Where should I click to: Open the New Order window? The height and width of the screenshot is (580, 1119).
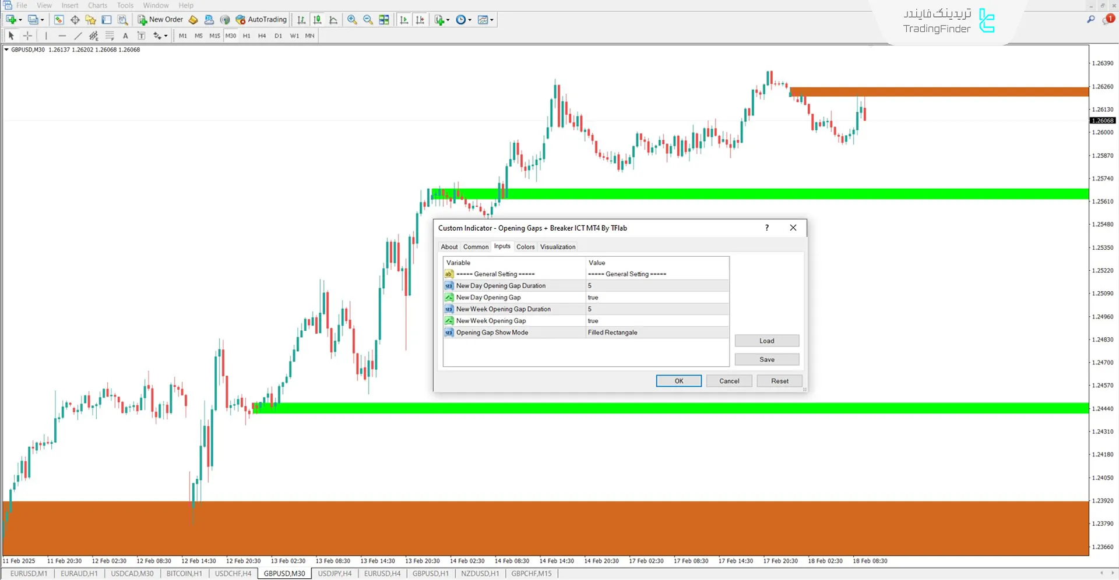[x=160, y=19]
